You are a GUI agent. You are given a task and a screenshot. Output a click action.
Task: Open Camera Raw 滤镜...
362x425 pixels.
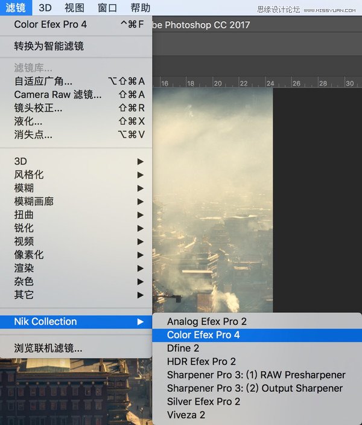click(x=76, y=95)
